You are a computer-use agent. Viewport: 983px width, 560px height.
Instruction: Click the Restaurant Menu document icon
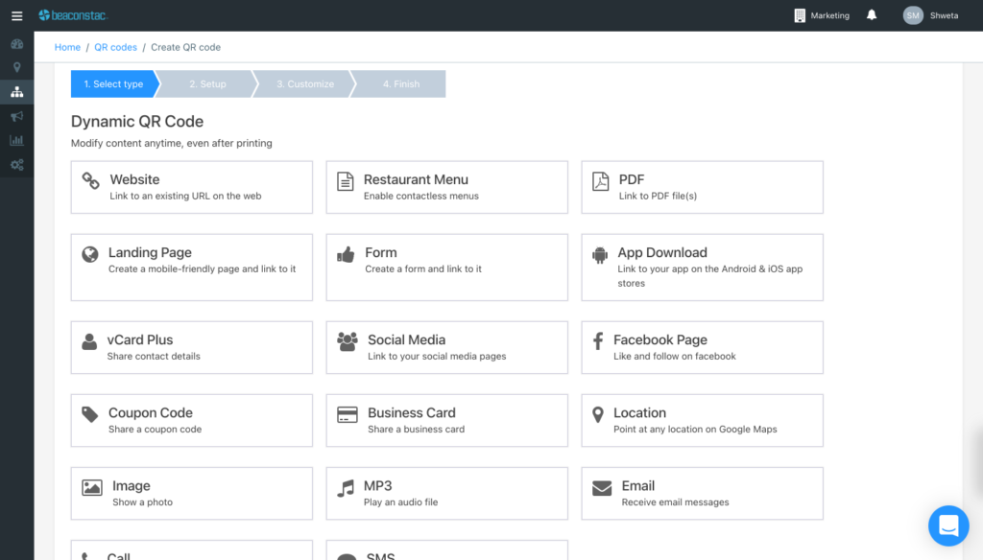(346, 181)
